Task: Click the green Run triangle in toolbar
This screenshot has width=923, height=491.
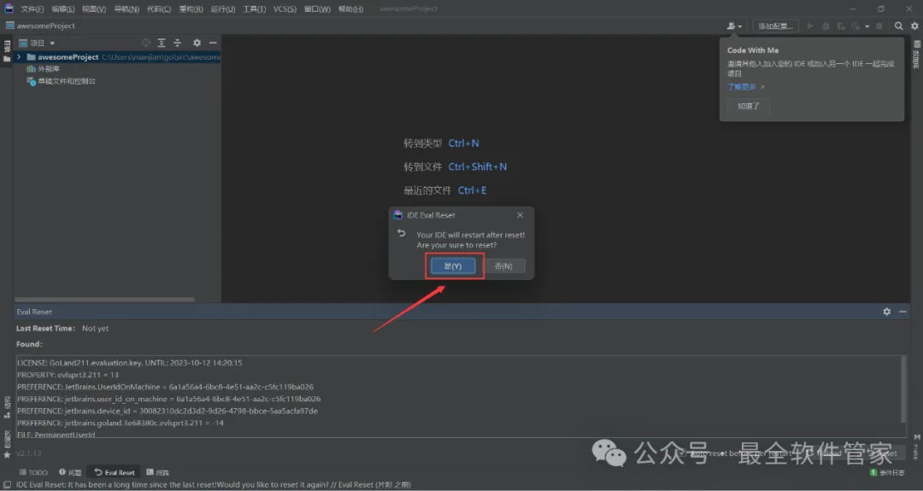Action: click(x=810, y=26)
